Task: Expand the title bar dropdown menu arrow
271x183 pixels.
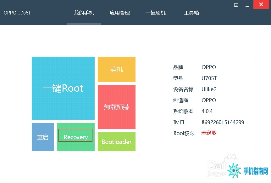Action: tap(236, 5)
